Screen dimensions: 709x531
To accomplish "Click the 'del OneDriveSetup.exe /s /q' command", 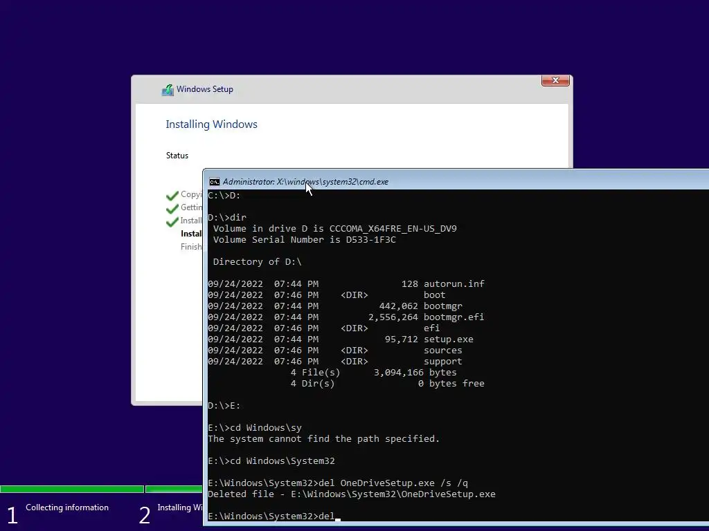I will [x=338, y=483].
